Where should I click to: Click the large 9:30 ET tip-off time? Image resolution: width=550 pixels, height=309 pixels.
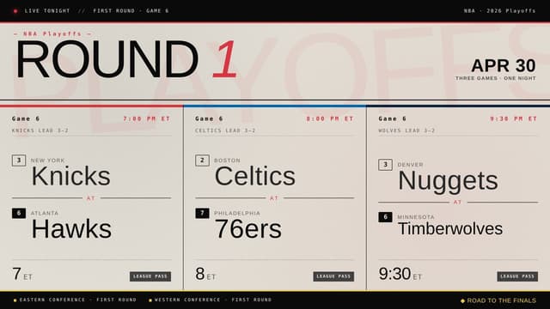point(400,274)
